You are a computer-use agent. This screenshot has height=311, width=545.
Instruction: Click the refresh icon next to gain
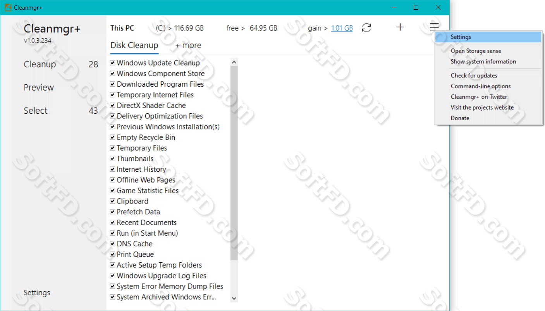366,28
